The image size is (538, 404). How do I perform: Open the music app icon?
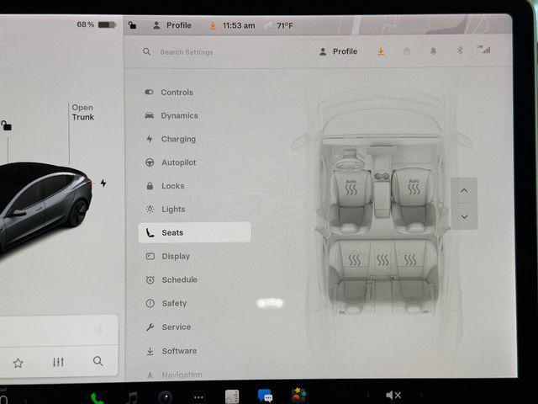pos(132,397)
